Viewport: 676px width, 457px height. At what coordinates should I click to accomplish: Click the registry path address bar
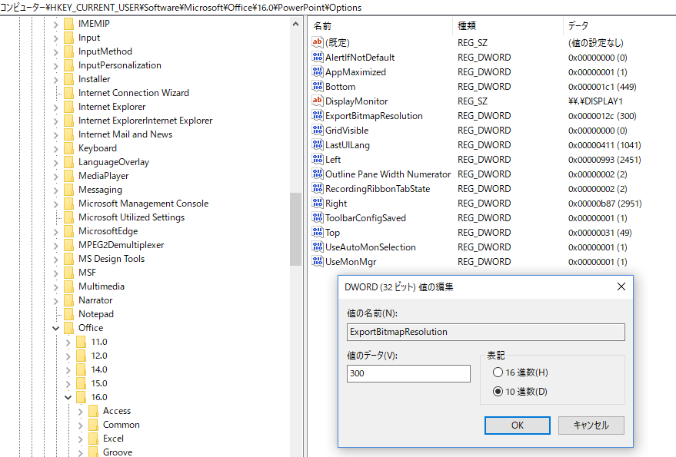[x=338, y=8]
